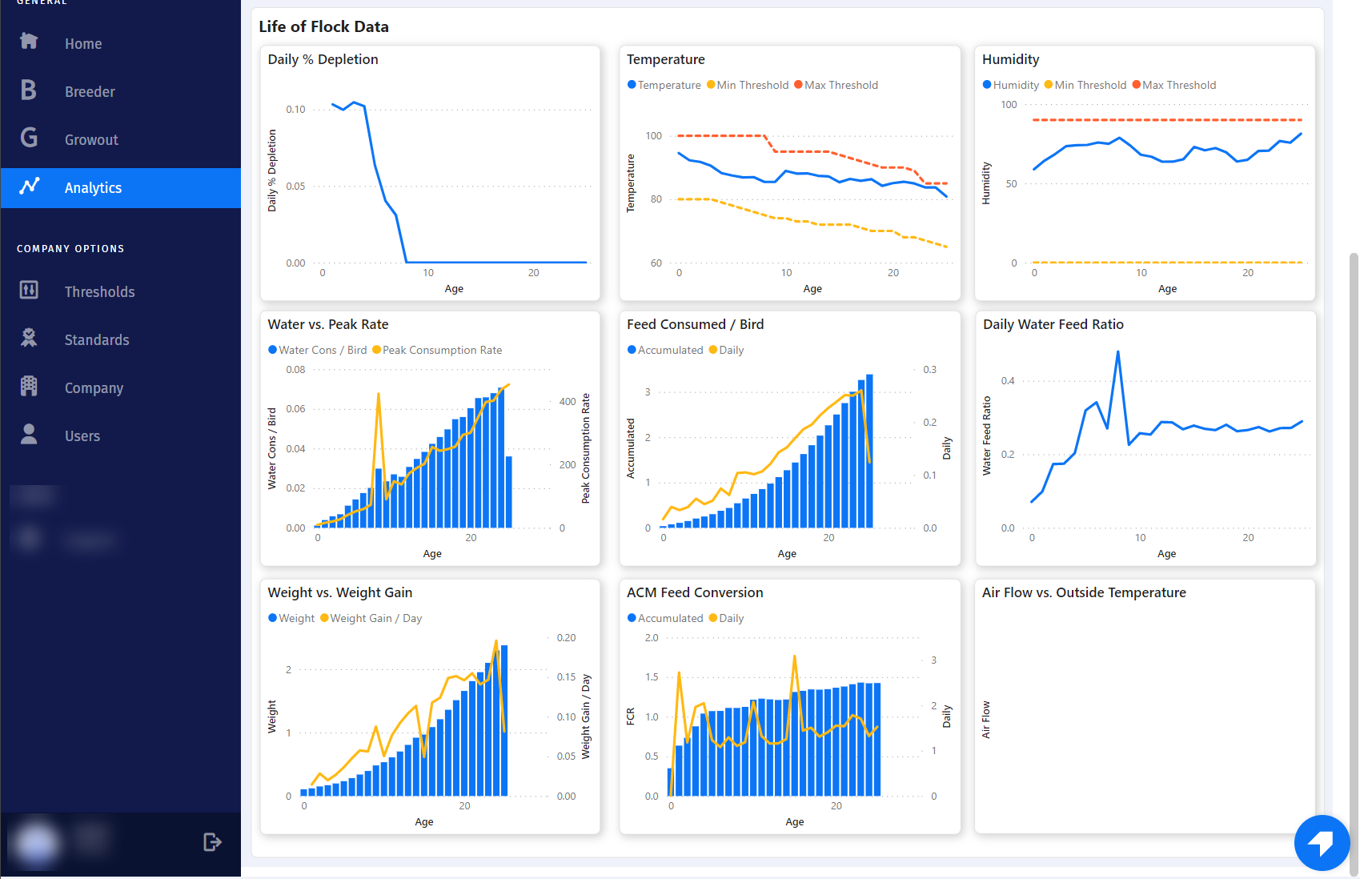The width and height of the screenshot is (1360, 879).
Task: Click the Feed Consumed / Bird title
Action: coord(696,324)
